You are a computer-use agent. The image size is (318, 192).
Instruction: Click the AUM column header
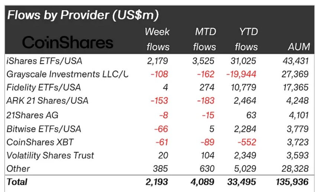299,47
